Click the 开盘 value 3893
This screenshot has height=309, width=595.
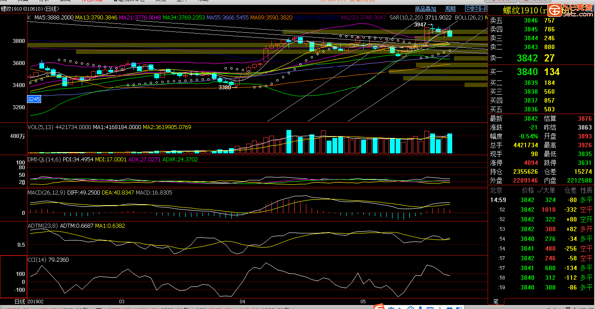pos(585,136)
